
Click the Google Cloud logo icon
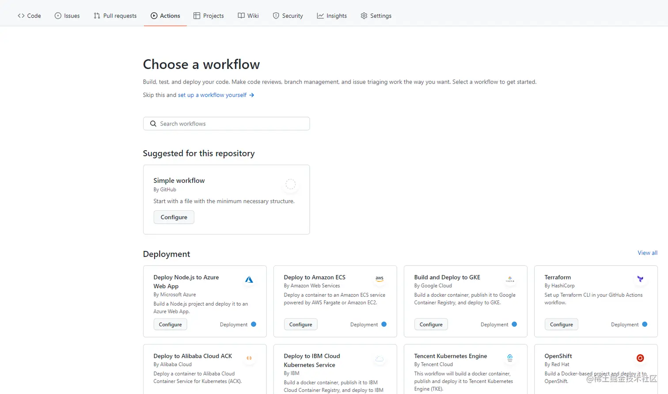pos(510,279)
